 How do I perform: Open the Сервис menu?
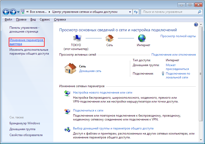tap(45, 19)
